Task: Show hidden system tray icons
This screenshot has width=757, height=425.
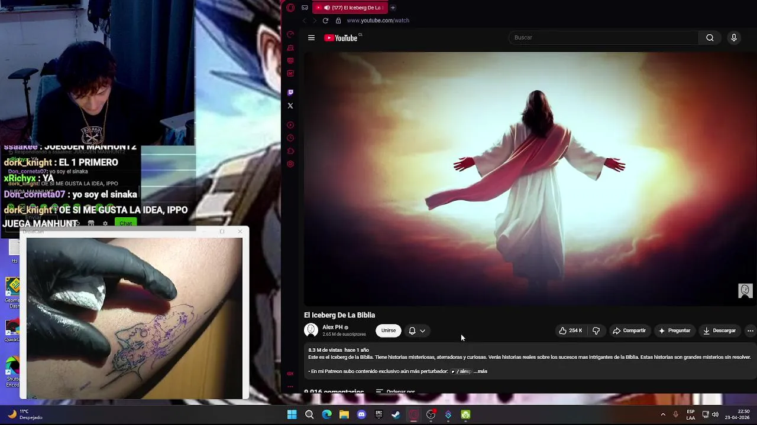Action: coord(663,414)
